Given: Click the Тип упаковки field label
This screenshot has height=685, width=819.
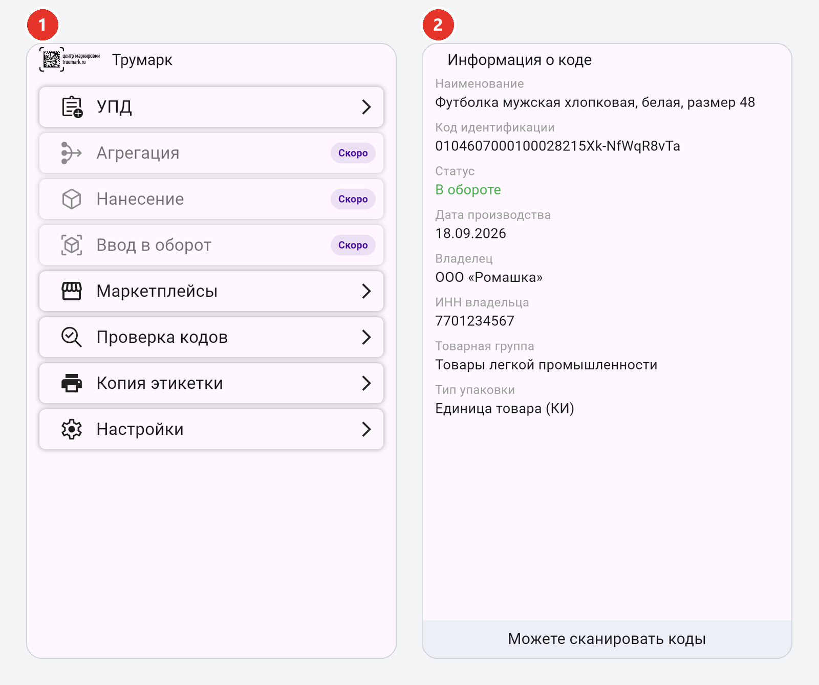Looking at the screenshot, I should [475, 390].
